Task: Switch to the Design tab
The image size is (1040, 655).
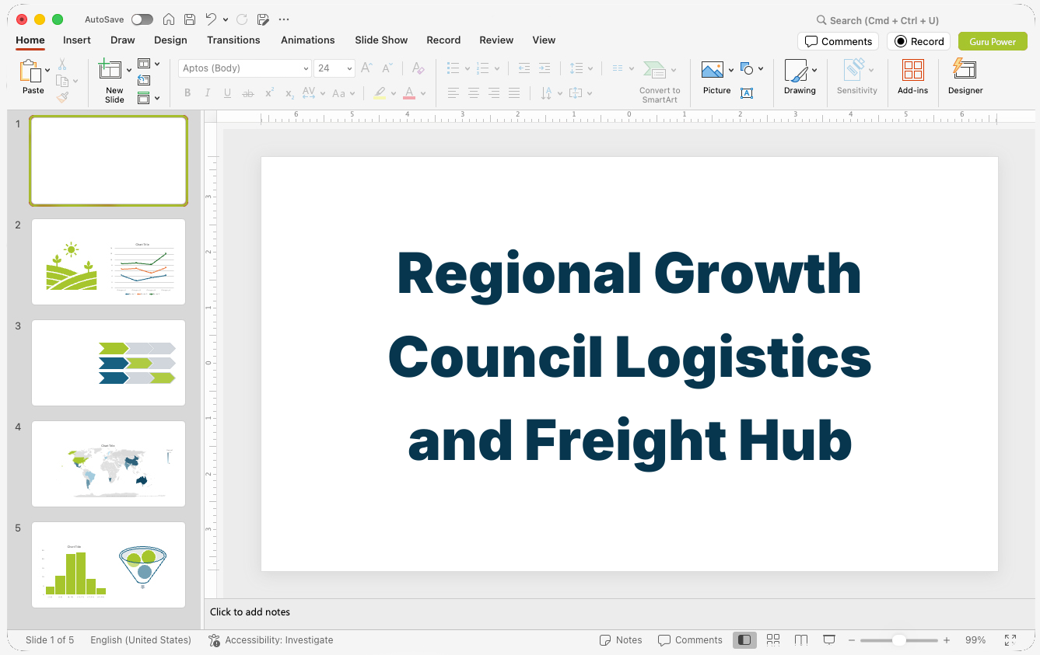Action: (x=170, y=40)
